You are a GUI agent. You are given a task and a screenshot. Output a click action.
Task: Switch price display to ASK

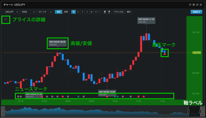(66, 12)
